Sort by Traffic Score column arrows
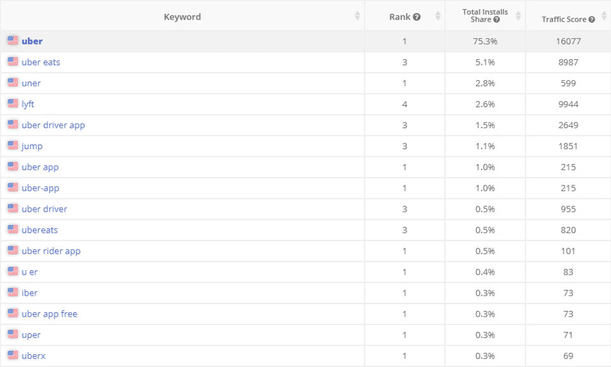Viewport: 611px width, 367px height. click(x=603, y=16)
